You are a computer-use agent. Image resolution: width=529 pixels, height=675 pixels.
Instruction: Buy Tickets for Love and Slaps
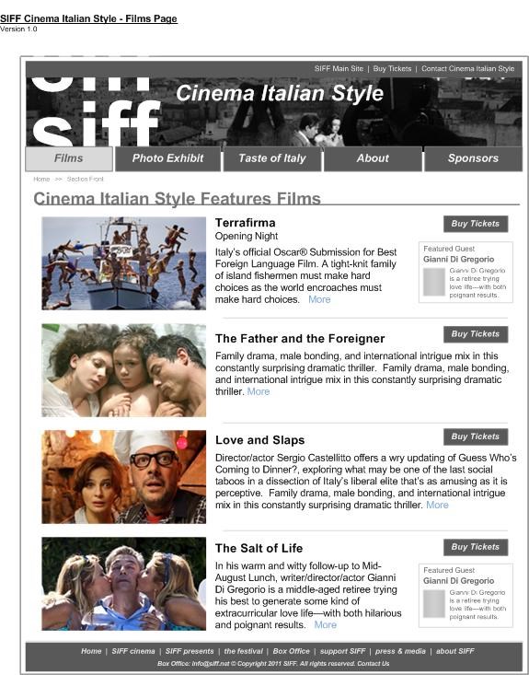476,436
